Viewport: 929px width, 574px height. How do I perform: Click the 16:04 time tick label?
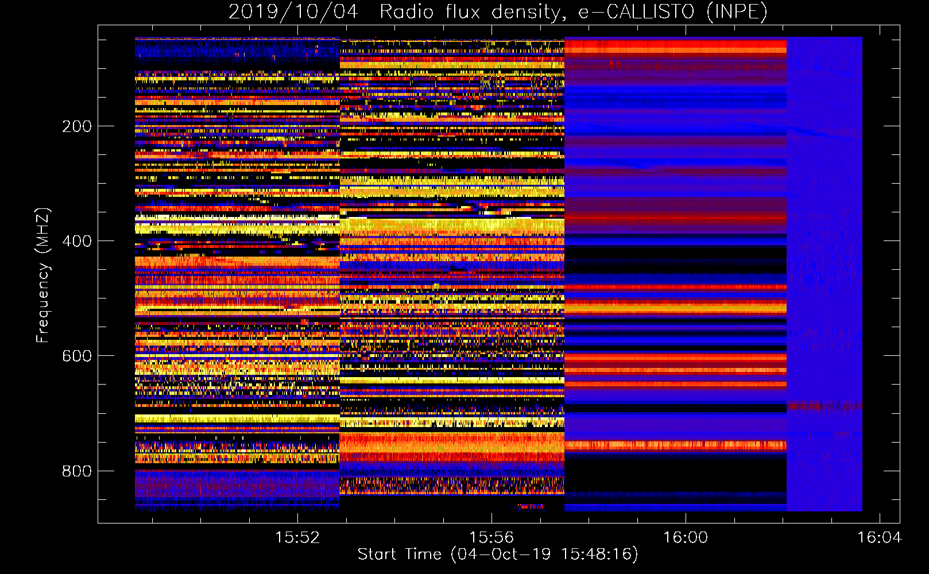[x=880, y=538]
